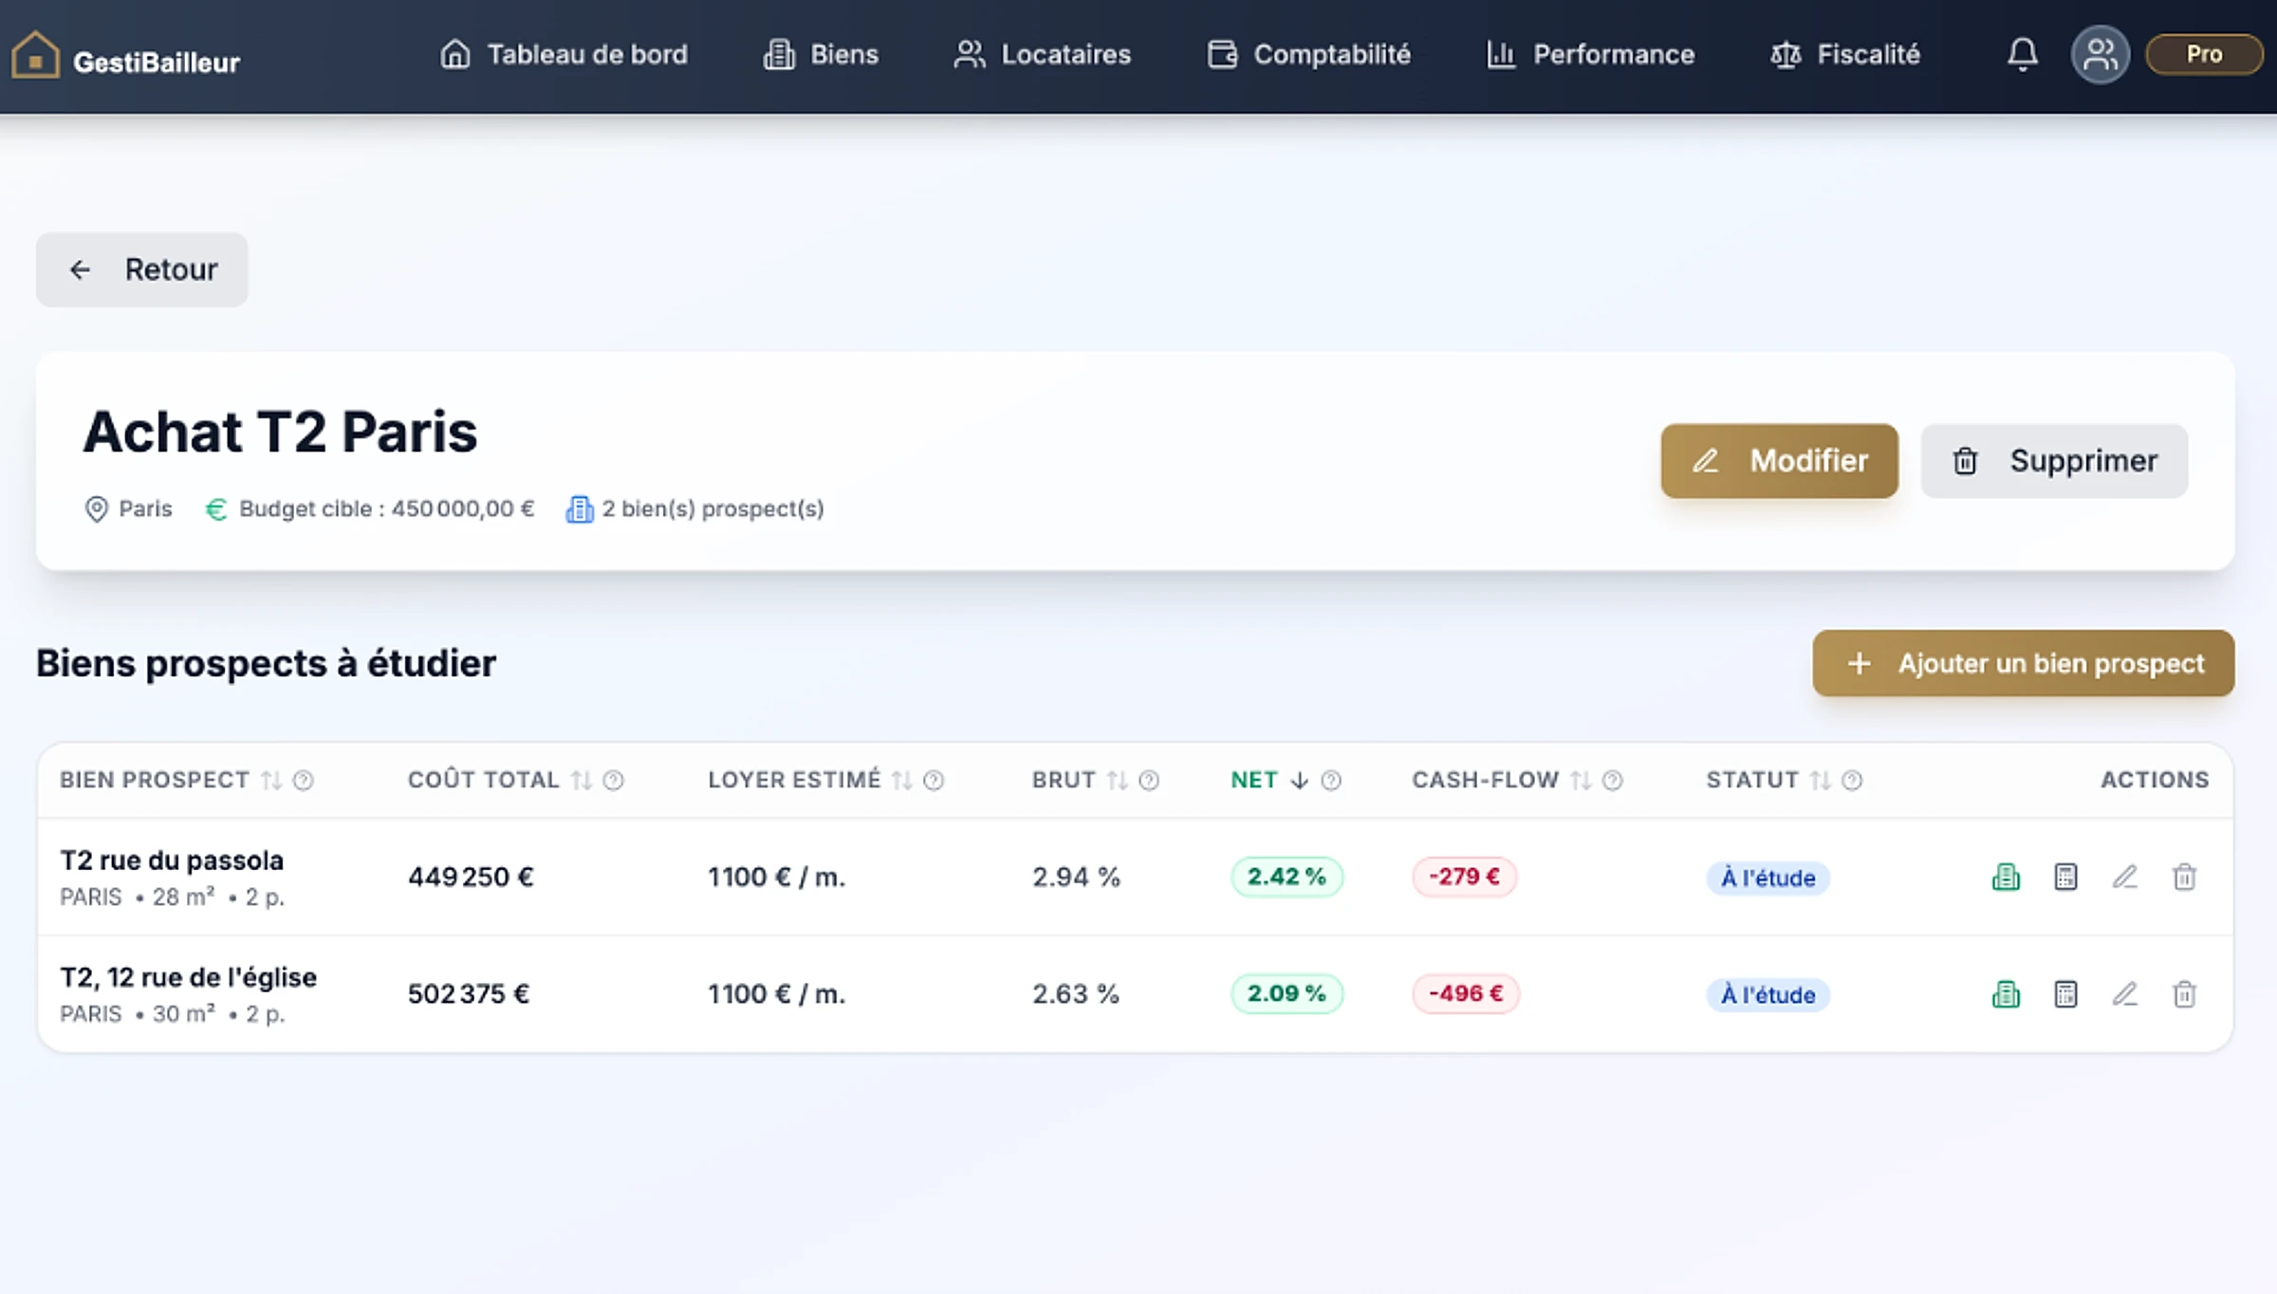
Task: Click the Modifier button
Action: pos(1779,460)
